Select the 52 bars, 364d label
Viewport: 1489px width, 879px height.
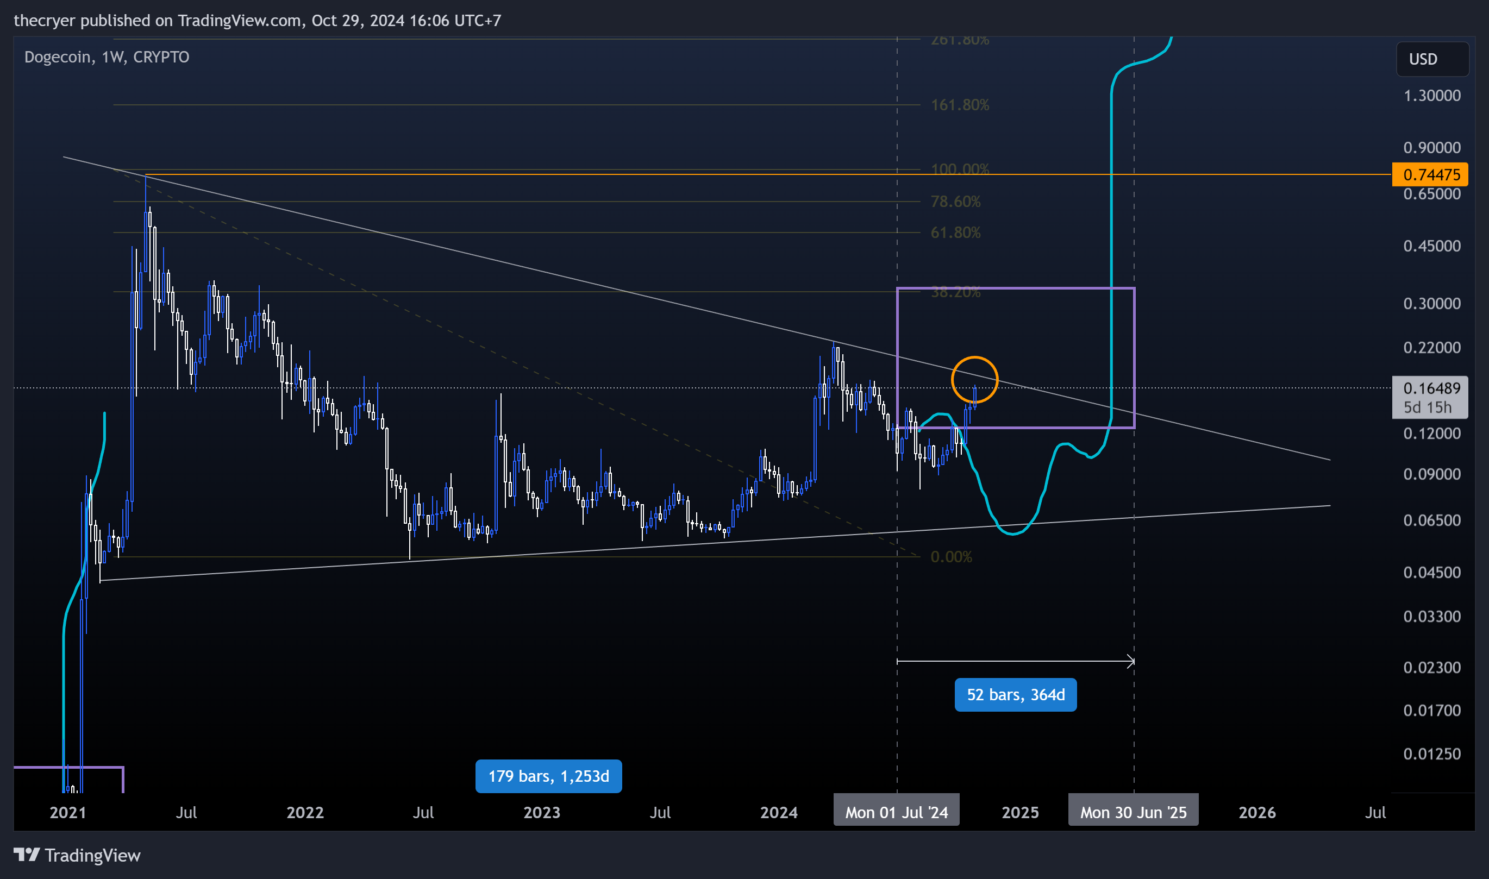click(1016, 695)
